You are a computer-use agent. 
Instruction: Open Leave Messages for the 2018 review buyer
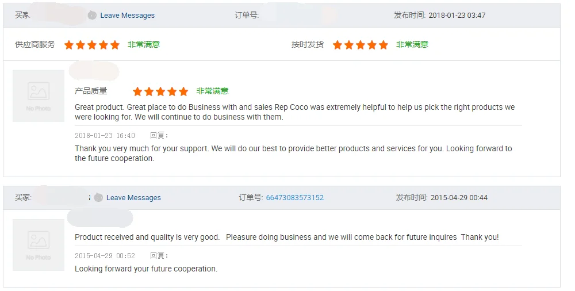click(127, 16)
